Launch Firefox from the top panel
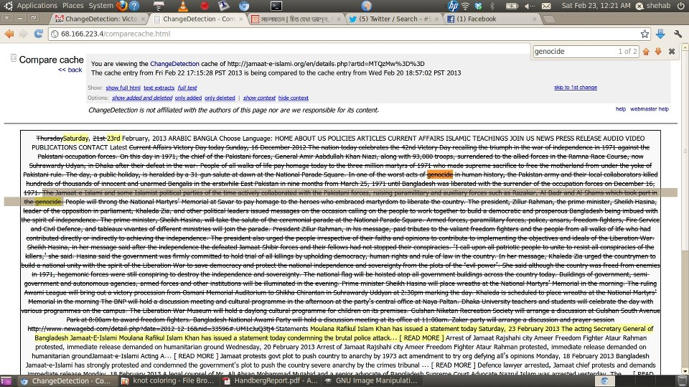Viewport: 689px width, 387px height. [x=122, y=6]
